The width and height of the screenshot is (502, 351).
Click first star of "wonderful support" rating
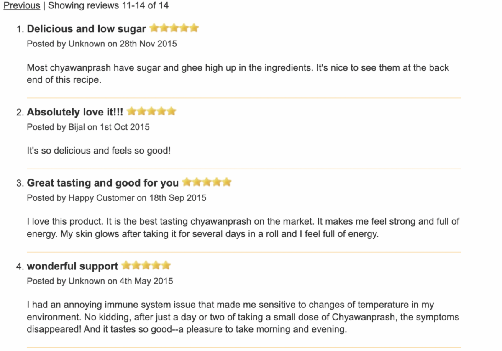[126, 266]
